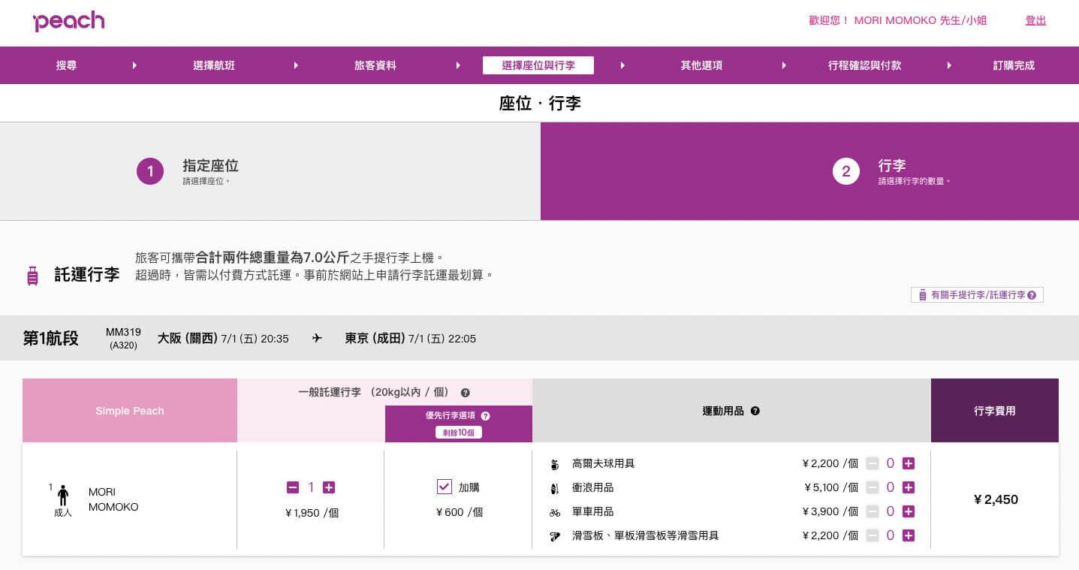
Task: Click the 歡迎您 MORI MOMOKO greeting
Action: click(898, 20)
